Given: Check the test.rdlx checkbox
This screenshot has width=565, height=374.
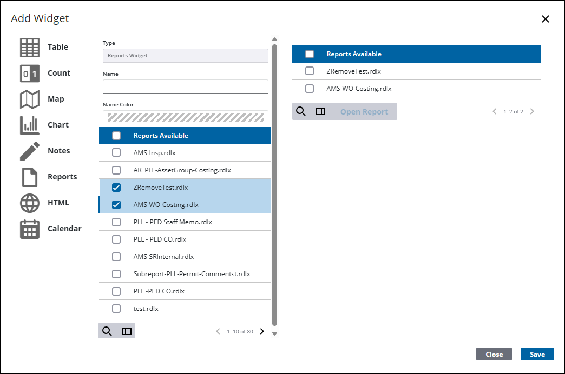Looking at the screenshot, I should click(x=116, y=308).
